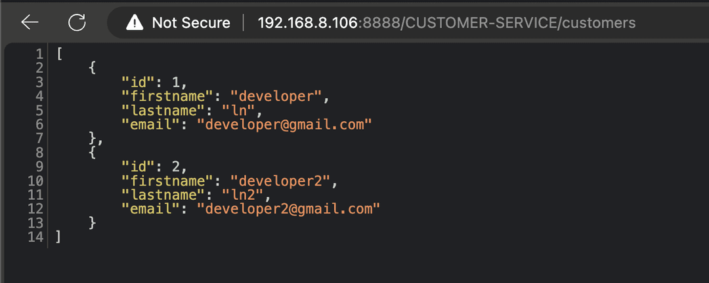709x283 pixels.
Task: Click the closing square bracket on line 14
Action: click(x=59, y=237)
